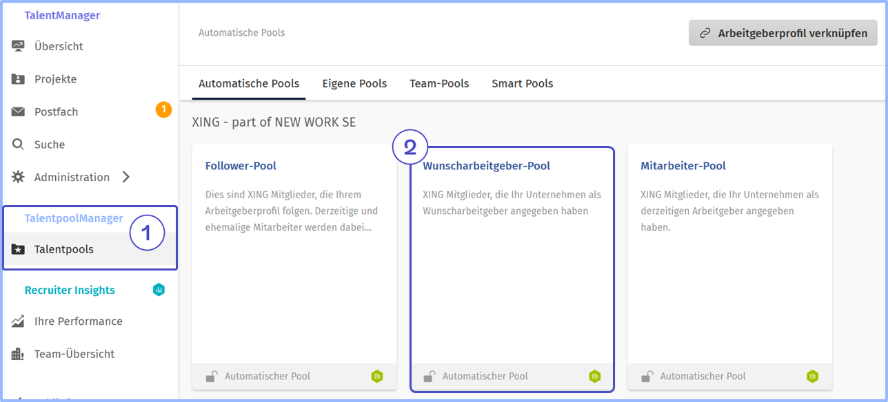This screenshot has height=402, width=888.
Task: Click the Team-Übersicht building icon
Action: (18, 355)
